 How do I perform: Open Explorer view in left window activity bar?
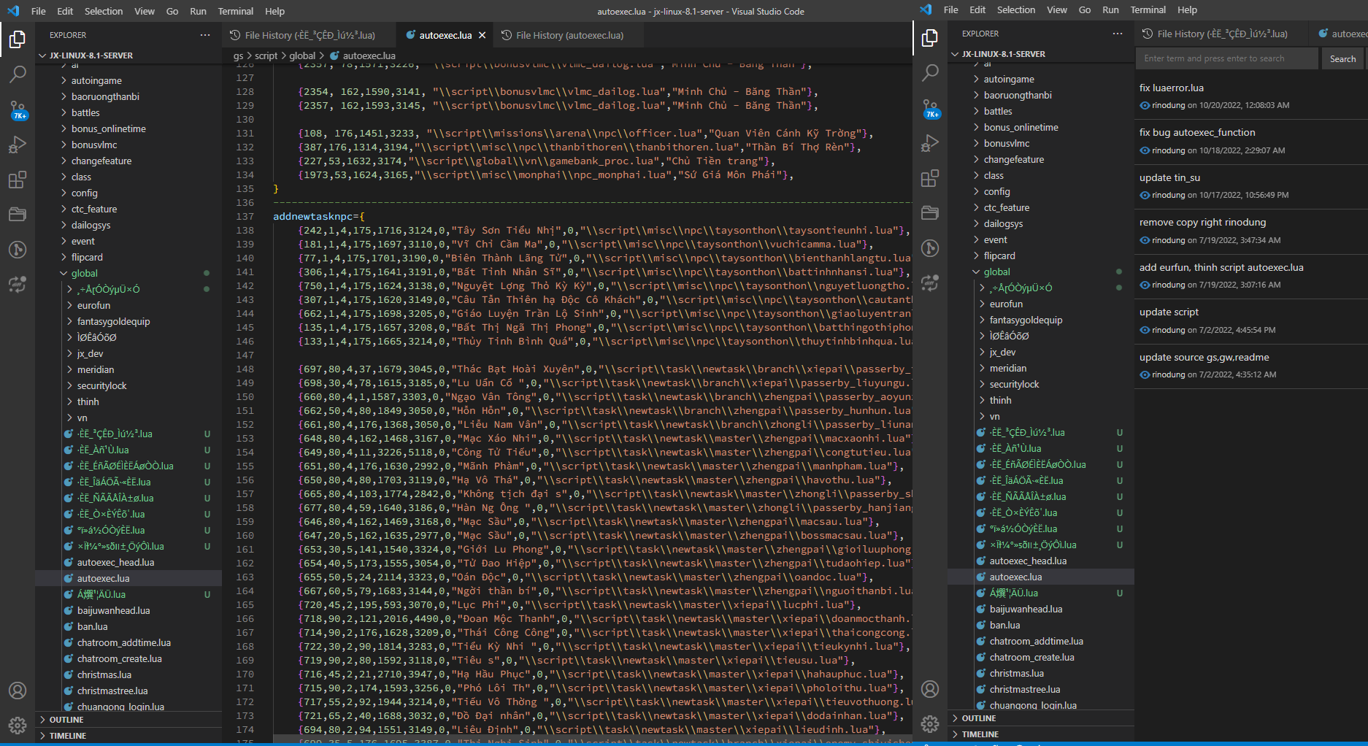(18, 39)
